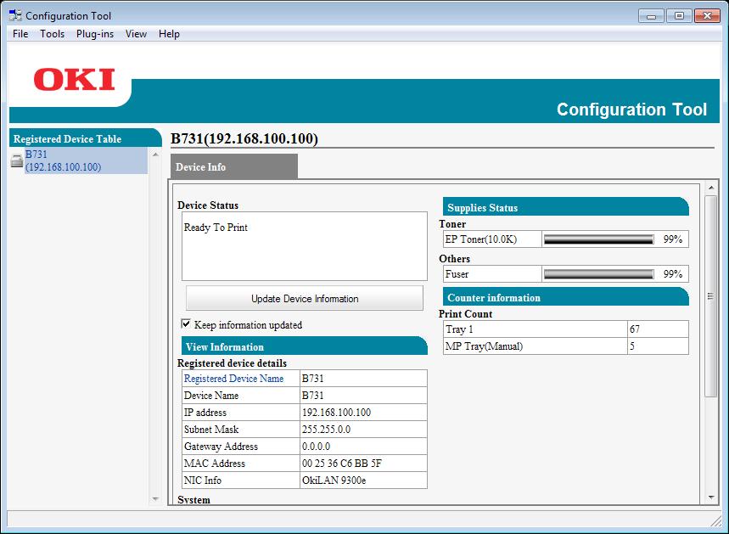Click the Gateway Address label cell

241,447
